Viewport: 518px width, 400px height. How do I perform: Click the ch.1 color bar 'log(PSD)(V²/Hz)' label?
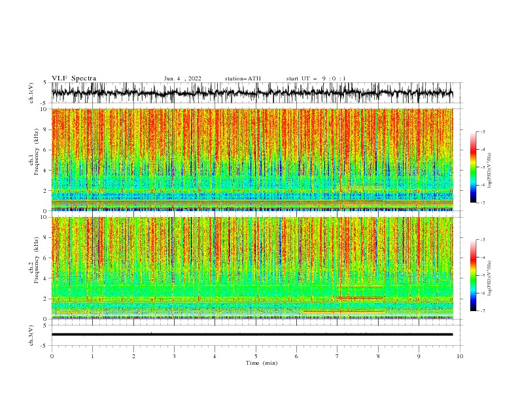pos(490,170)
